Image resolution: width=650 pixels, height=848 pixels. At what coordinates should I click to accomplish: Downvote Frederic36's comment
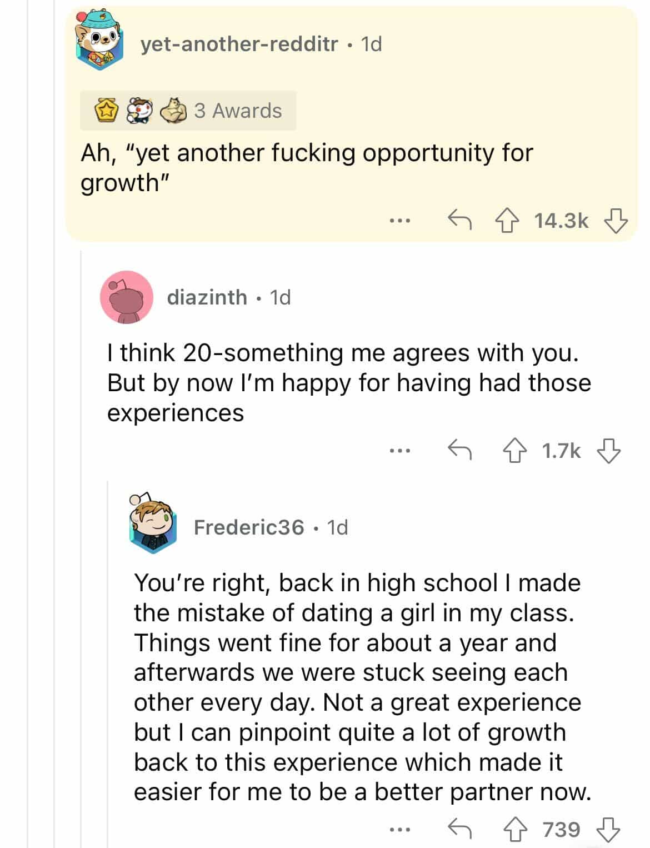608,830
